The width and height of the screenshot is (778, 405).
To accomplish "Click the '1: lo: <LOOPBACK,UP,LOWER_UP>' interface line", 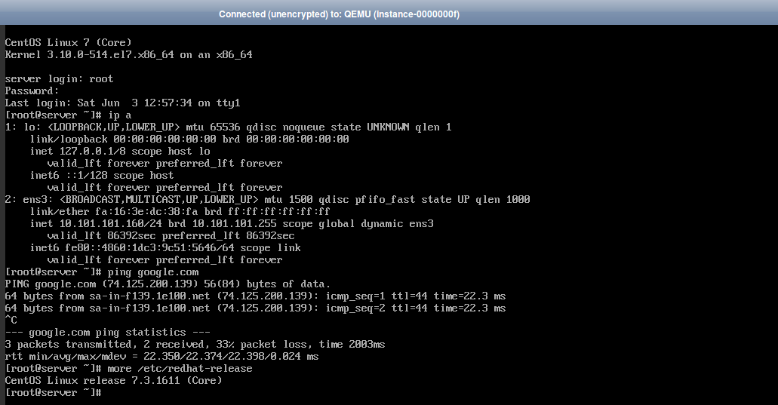I will pos(228,127).
